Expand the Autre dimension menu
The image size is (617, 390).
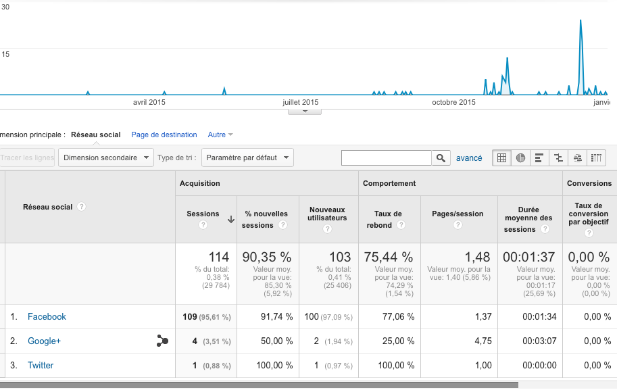coord(220,135)
